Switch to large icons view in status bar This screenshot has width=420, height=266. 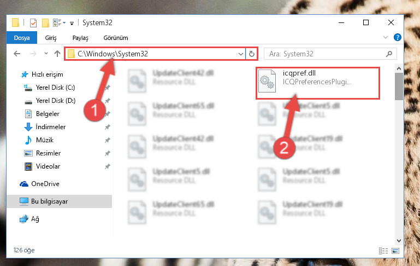pyautogui.click(x=395, y=251)
